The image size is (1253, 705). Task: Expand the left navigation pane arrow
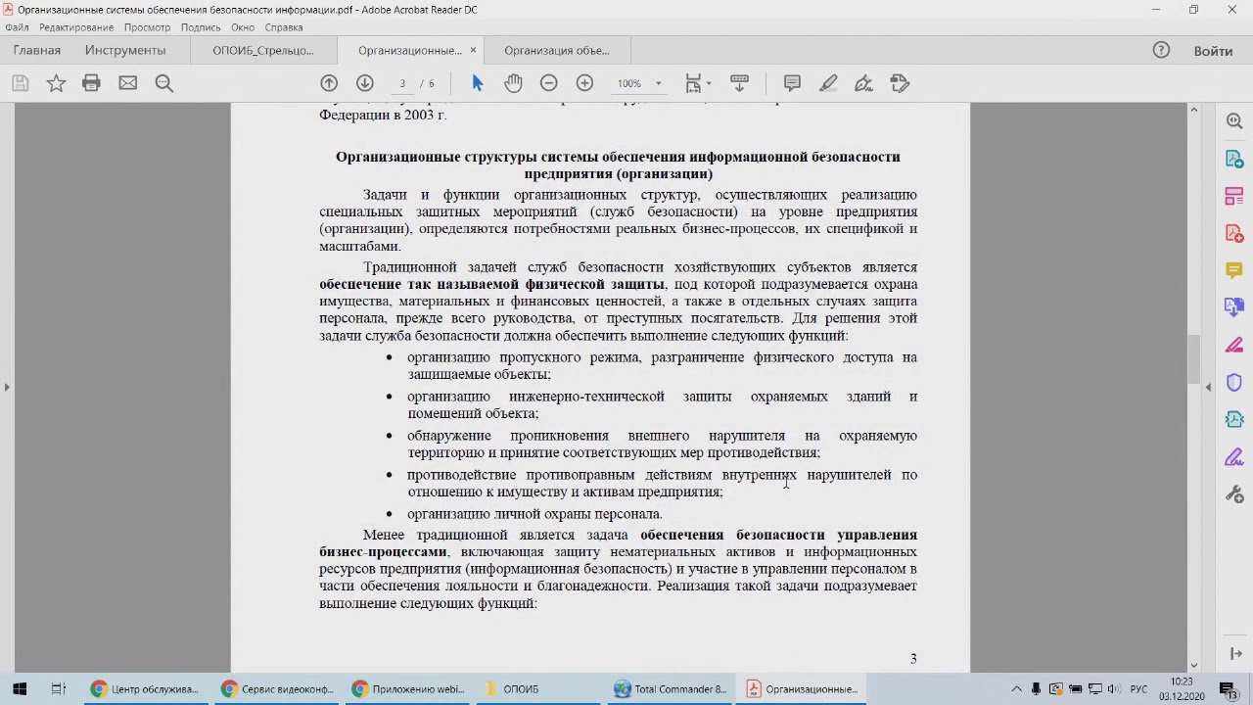pyautogui.click(x=7, y=388)
